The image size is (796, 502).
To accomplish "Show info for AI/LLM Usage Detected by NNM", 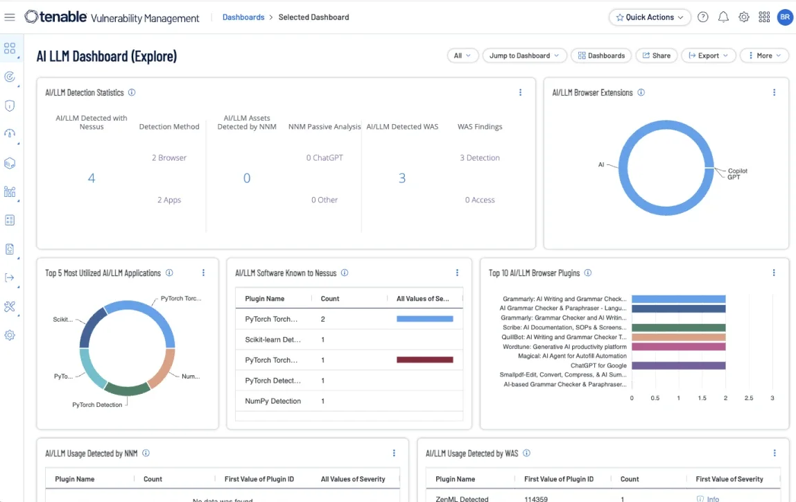I will [x=146, y=453].
